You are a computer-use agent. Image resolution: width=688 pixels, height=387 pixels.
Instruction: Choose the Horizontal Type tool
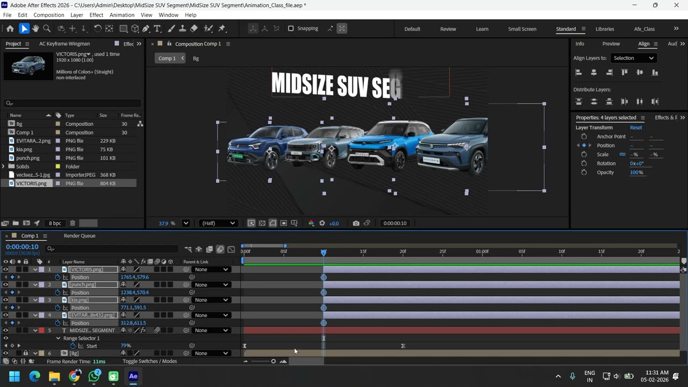(157, 28)
